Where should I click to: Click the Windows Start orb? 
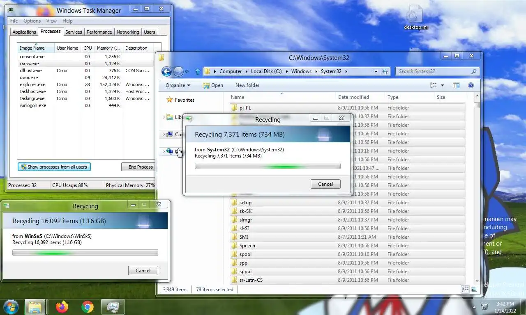[x=11, y=306]
